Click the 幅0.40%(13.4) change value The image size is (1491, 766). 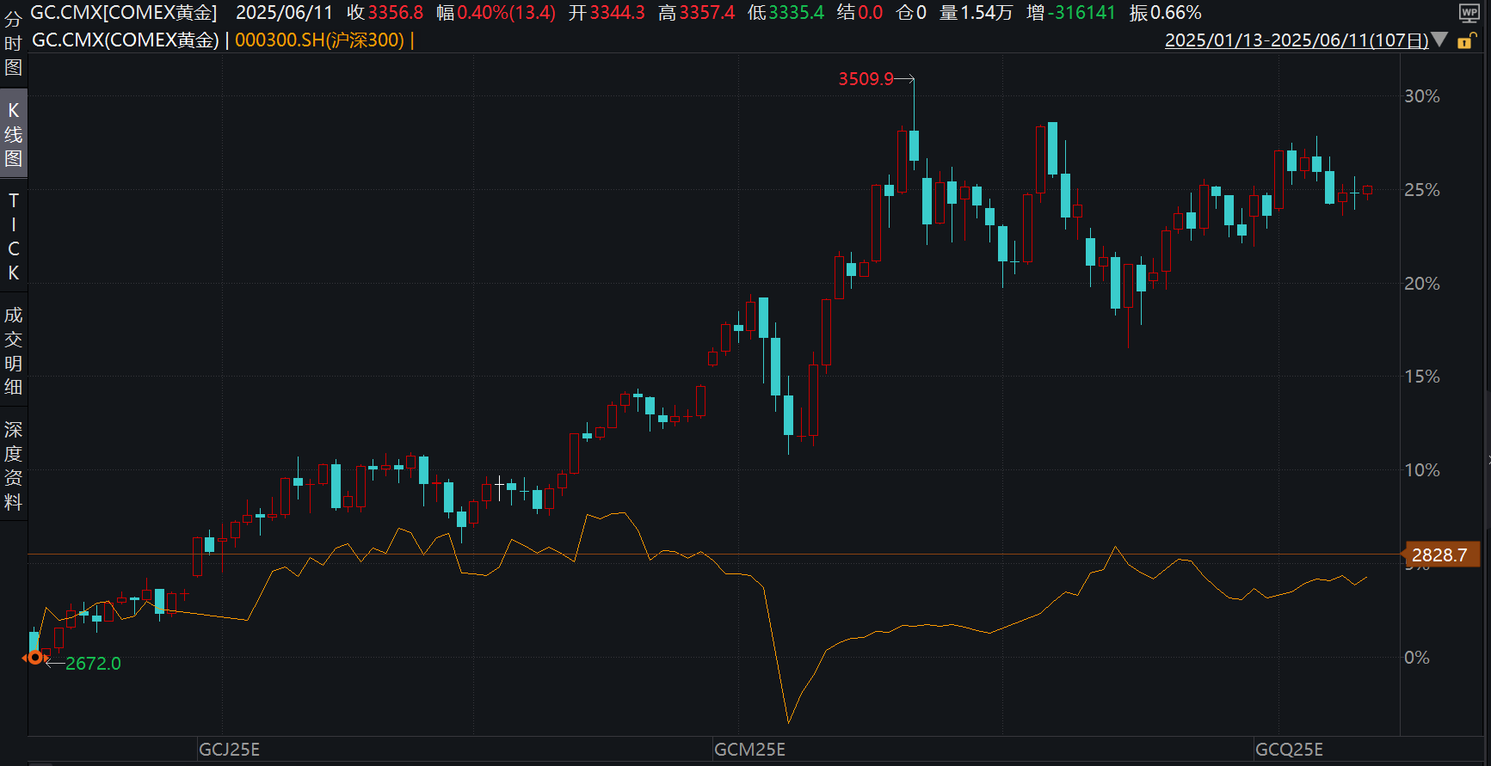click(x=496, y=13)
